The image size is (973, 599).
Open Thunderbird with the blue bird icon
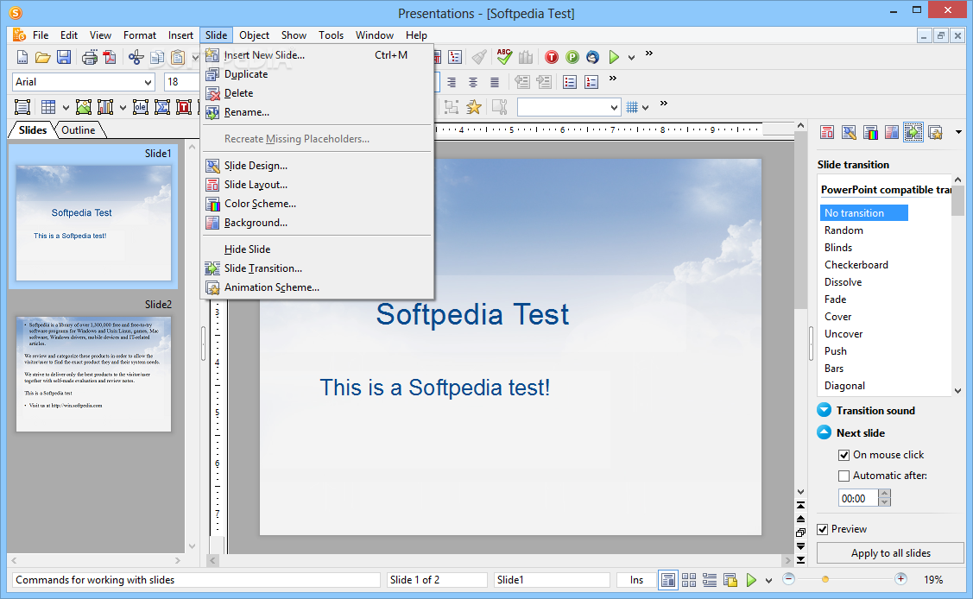pyautogui.click(x=592, y=57)
